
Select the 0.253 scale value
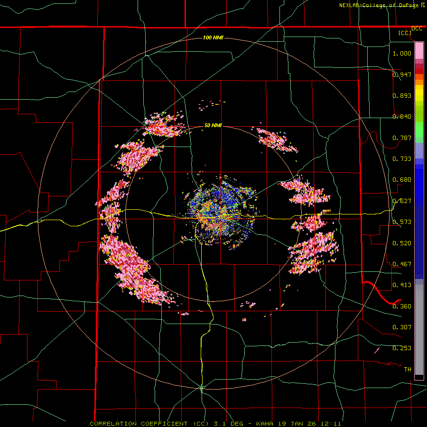402,348
